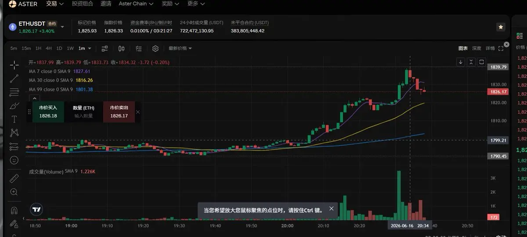Click the Ethereum coin icon
Viewport: 527px width, 237px height.
click(12, 27)
